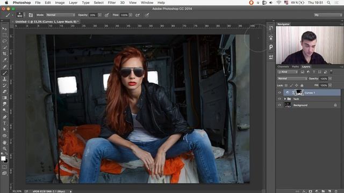Select the Brush tool in toolbox

4,73
